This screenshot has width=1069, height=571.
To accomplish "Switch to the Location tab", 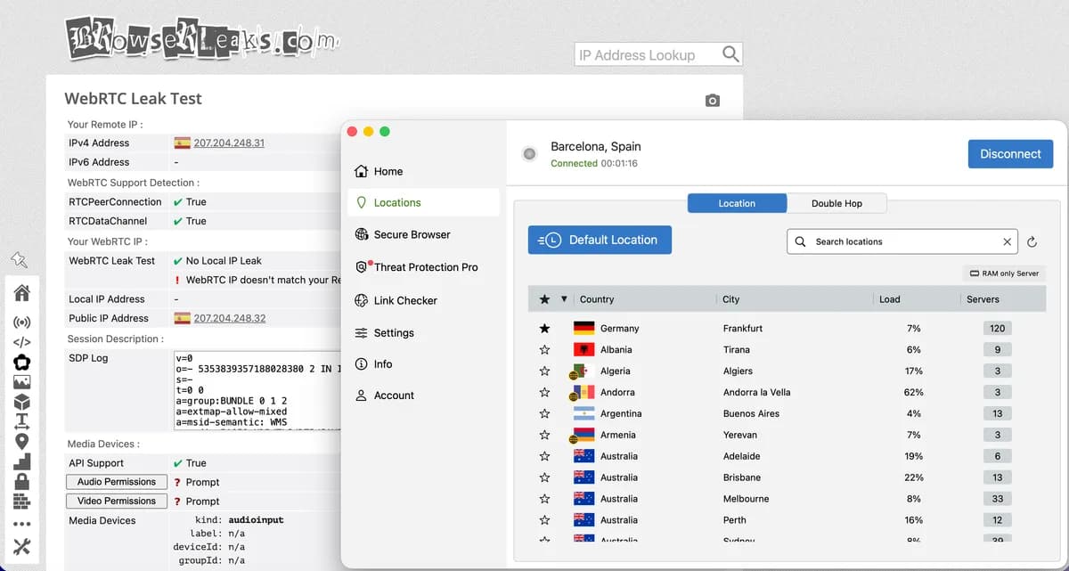I will coord(737,203).
